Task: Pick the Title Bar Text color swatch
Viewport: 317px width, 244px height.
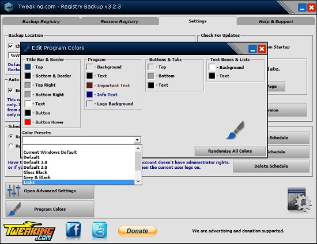Action: (28, 104)
